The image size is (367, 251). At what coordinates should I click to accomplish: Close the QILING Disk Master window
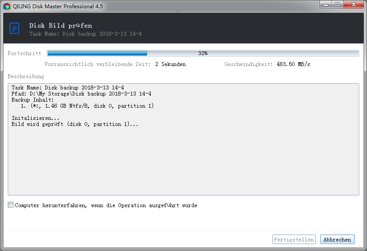(x=354, y=5)
